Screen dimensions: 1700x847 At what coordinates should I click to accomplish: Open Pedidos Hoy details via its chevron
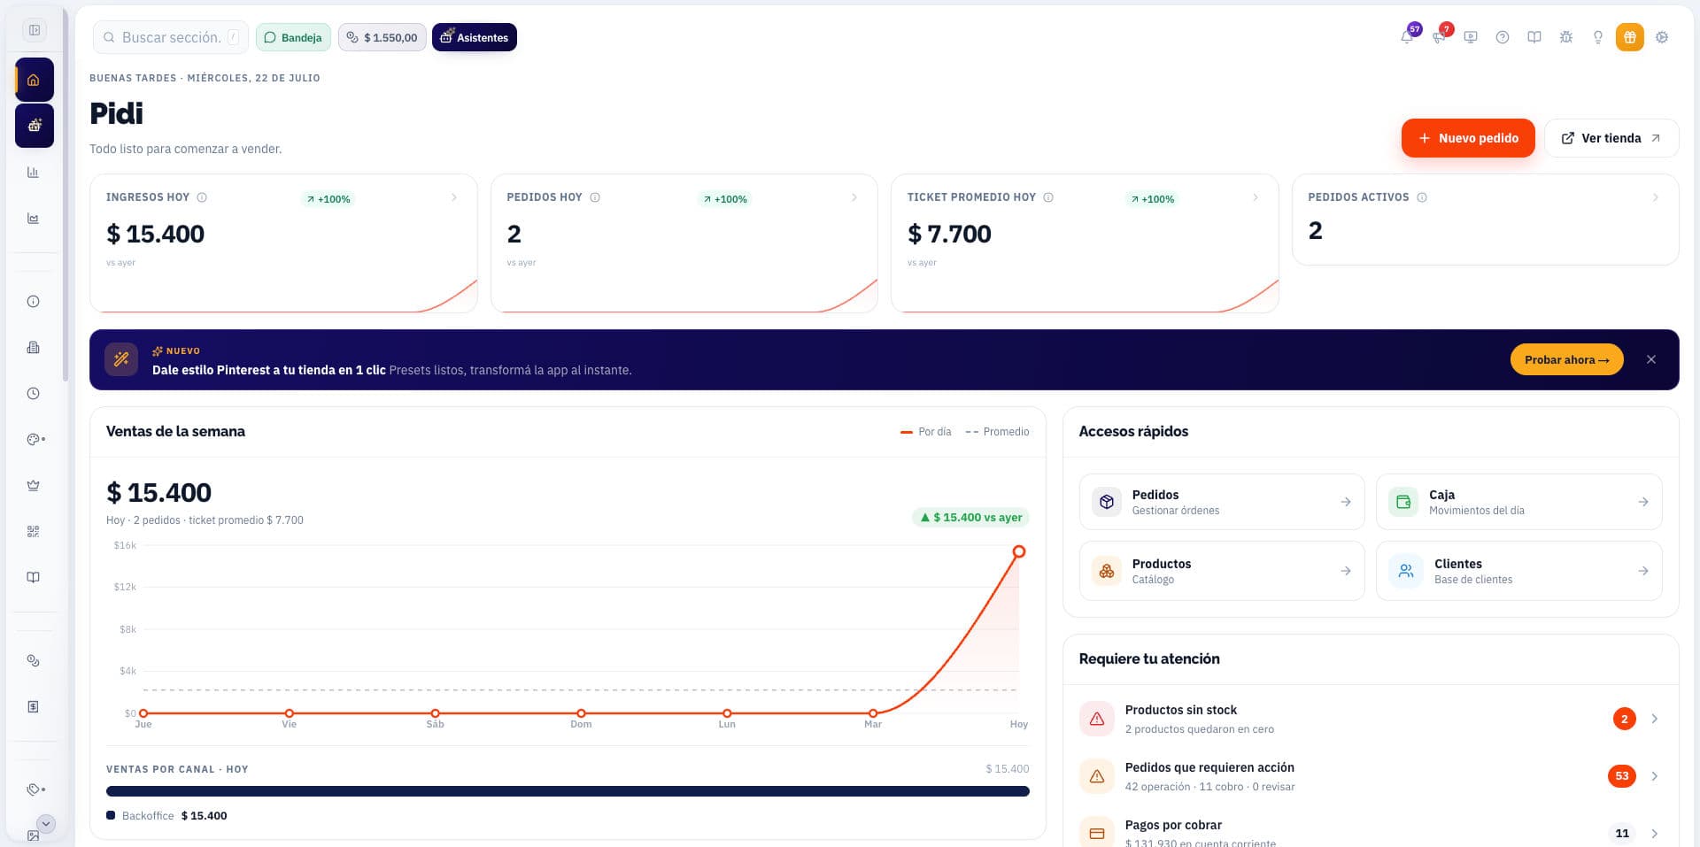[854, 197]
